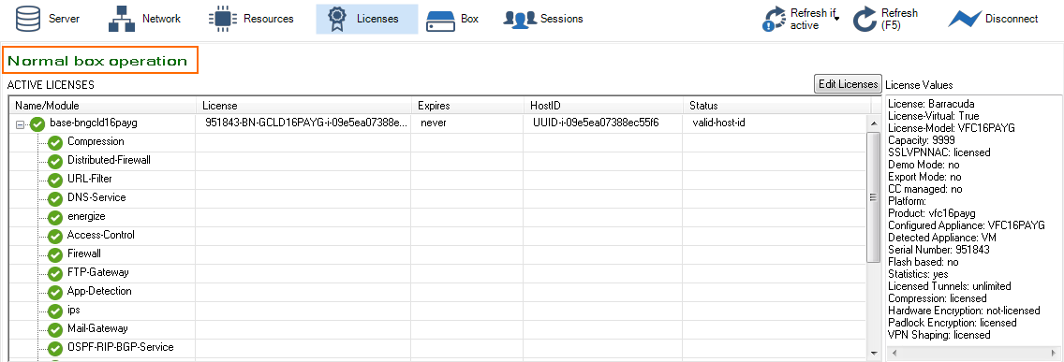The image size is (1064, 362).
Task: Select the URL-Filter module row
Action: tap(438, 179)
